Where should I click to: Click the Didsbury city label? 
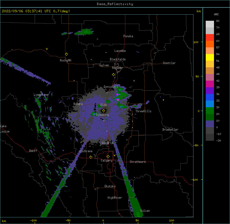102,115
